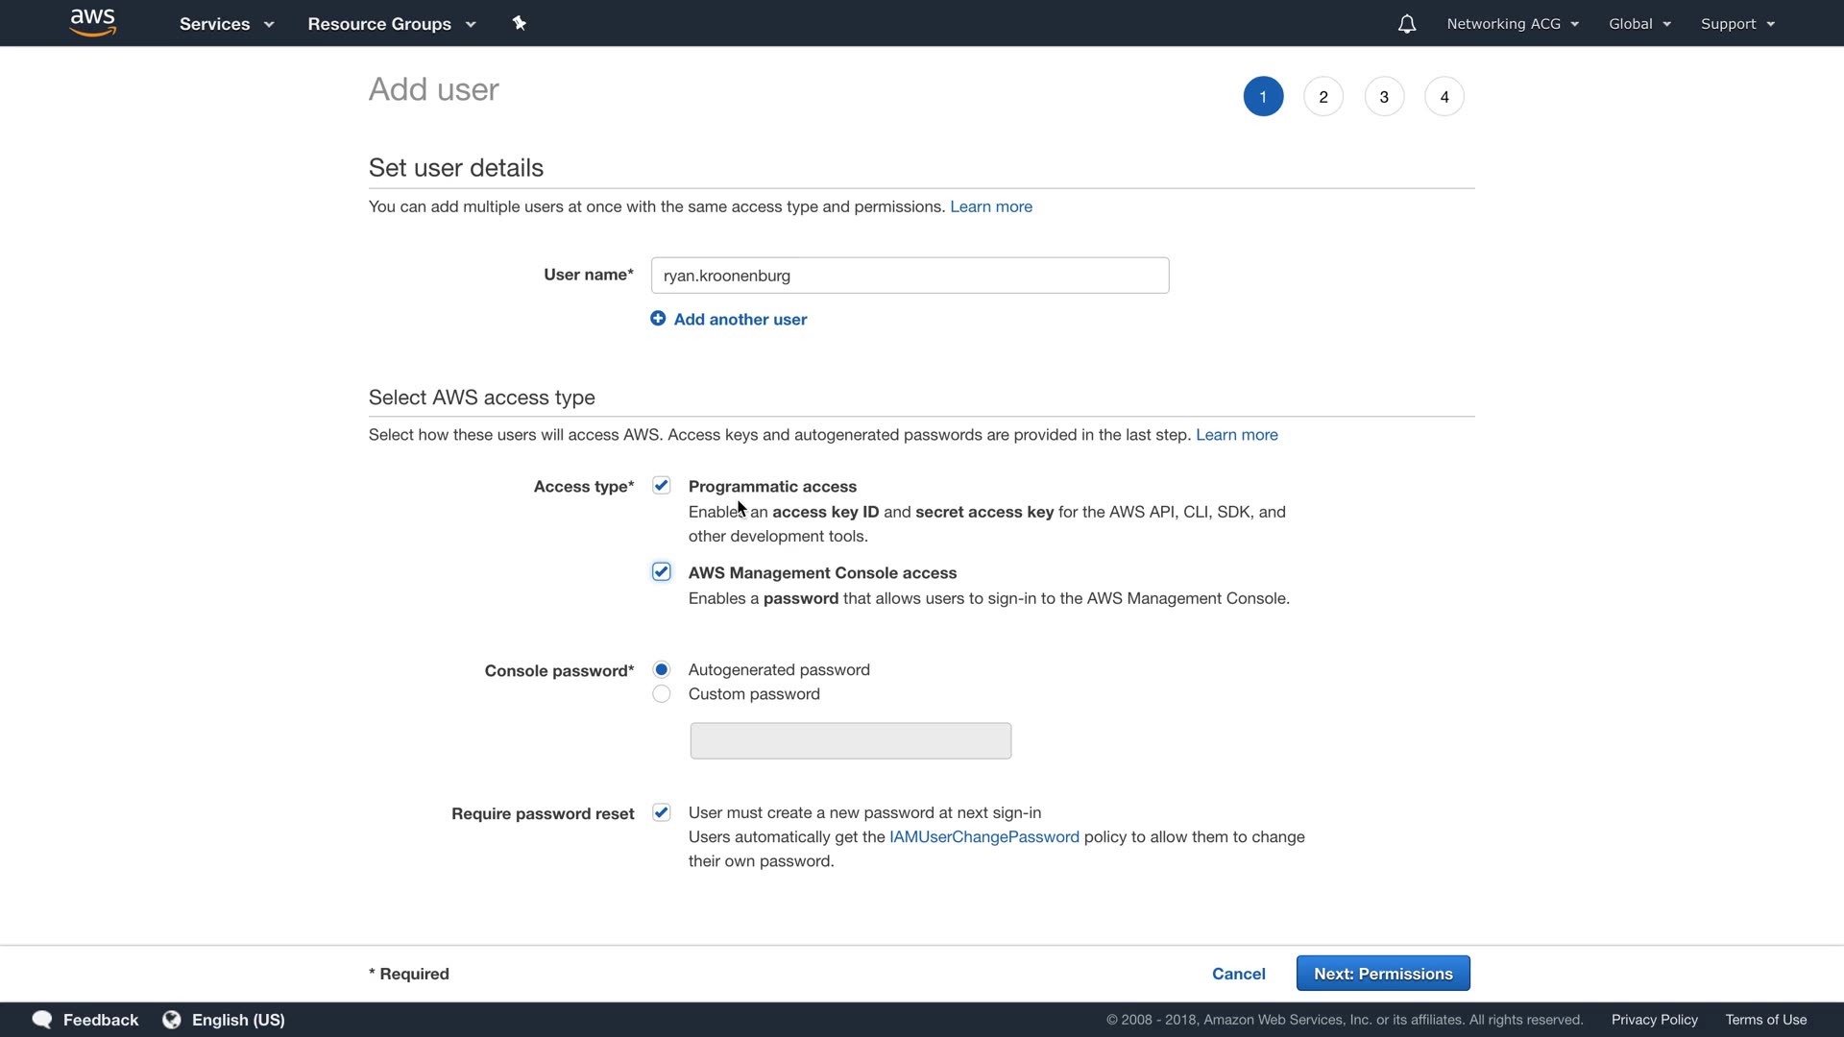Screen dimensions: 1844x1037
Task: Toggle AWS Management Console access checkbox
Action: (x=662, y=572)
